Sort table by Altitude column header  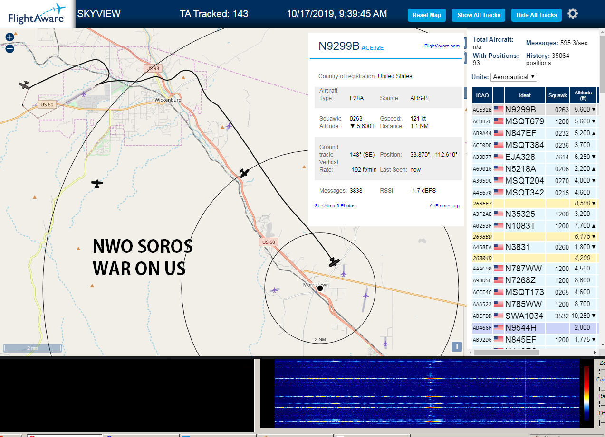point(583,95)
